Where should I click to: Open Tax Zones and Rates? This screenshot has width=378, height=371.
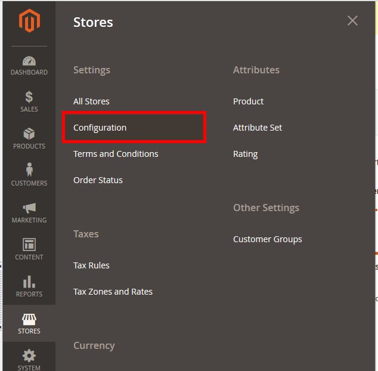[x=113, y=292]
